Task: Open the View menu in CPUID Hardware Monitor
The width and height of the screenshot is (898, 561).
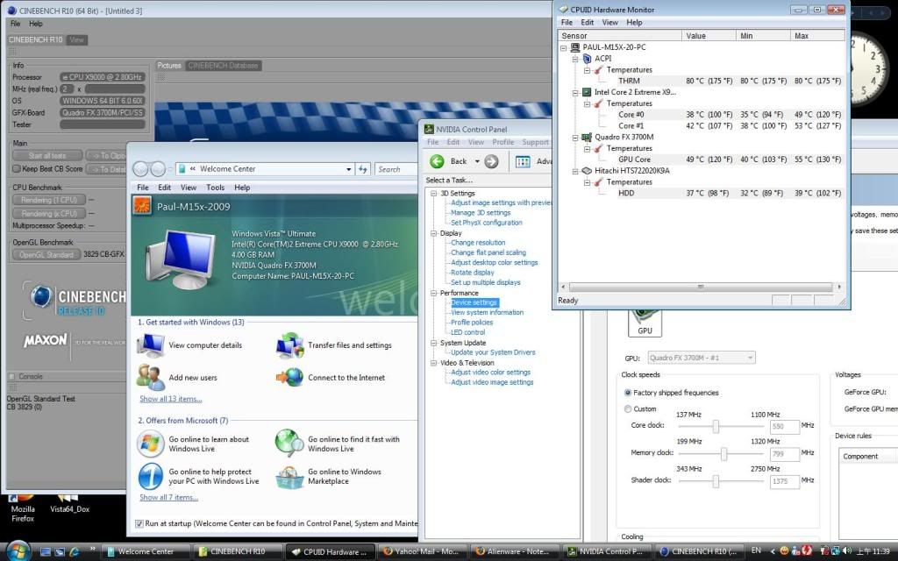Action: point(609,23)
